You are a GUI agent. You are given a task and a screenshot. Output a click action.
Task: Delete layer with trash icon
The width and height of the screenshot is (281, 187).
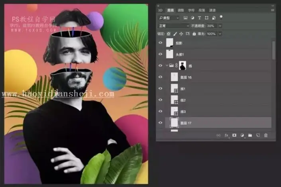click(x=266, y=135)
